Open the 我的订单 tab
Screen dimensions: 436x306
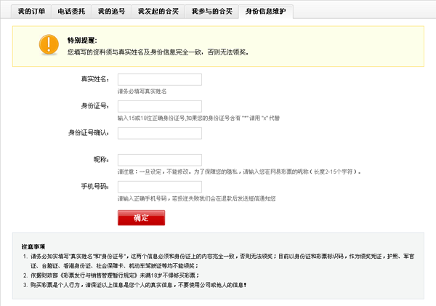[x=31, y=12]
